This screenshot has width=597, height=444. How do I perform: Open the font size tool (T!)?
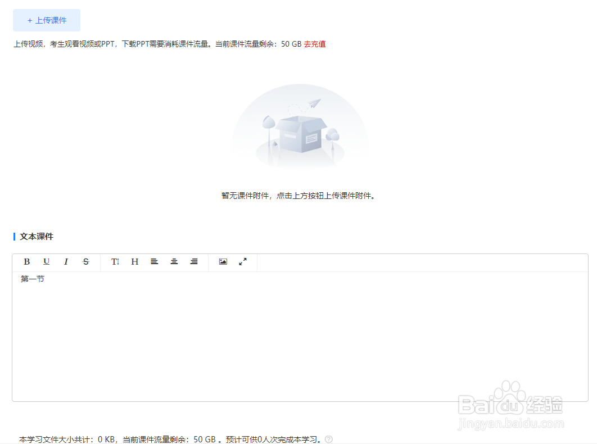[115, 261]
